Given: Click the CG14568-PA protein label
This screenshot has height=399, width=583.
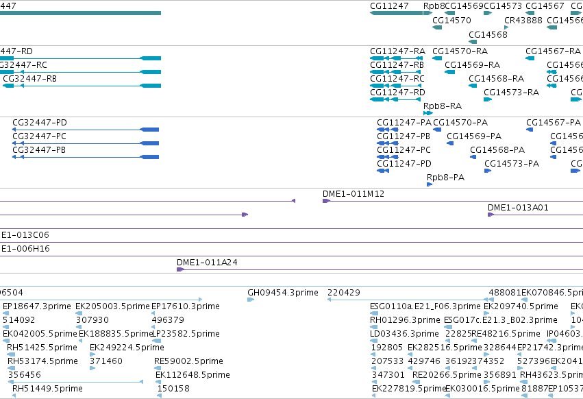Looking at the screenshot, I should 497,150.
